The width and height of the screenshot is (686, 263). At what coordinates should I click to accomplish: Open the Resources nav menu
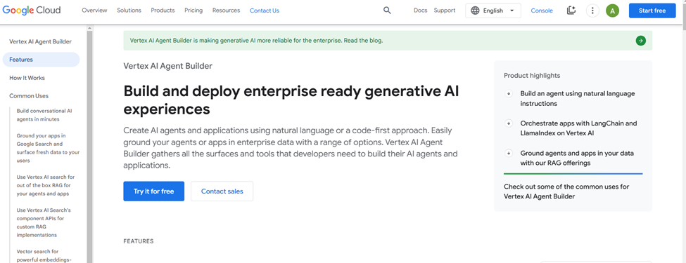click(x=226, y=11)
